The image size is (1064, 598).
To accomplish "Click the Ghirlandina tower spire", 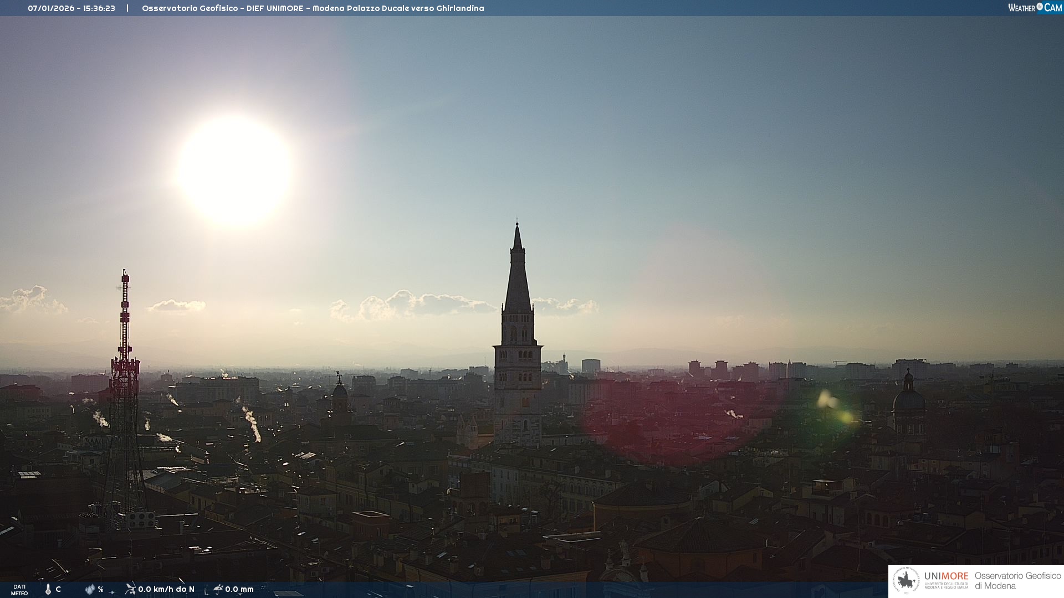I will [518, 271].
